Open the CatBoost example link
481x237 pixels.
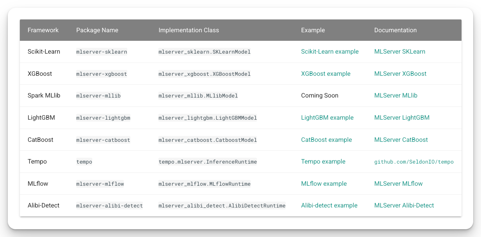tap(327, 140)
